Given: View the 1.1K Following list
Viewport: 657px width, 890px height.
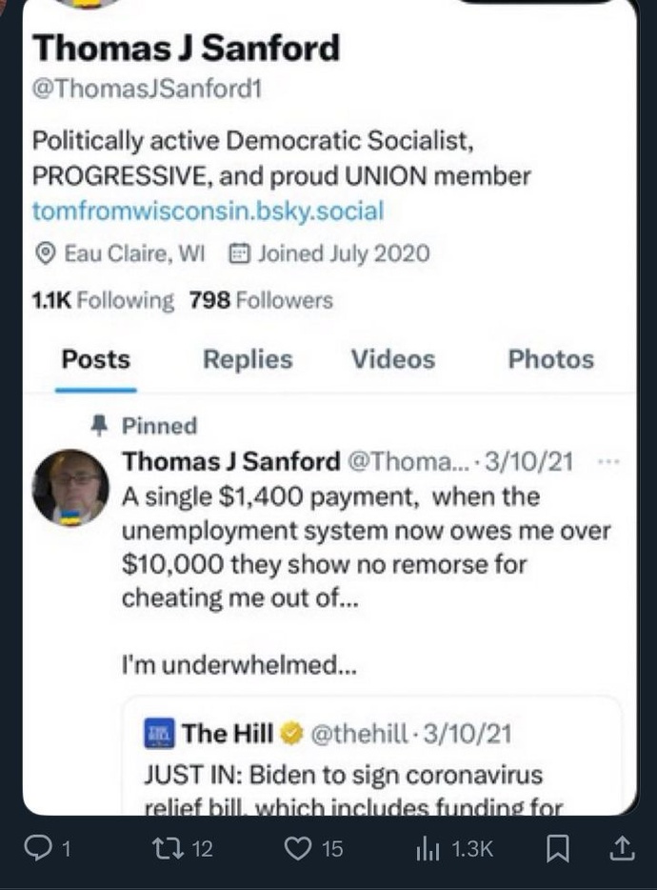Looking at the screenshot, I should pos(103,300).
